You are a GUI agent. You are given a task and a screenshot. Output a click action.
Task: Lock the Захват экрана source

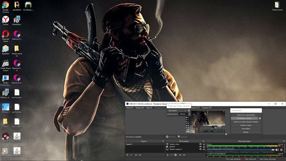click(x=204, y=149)
